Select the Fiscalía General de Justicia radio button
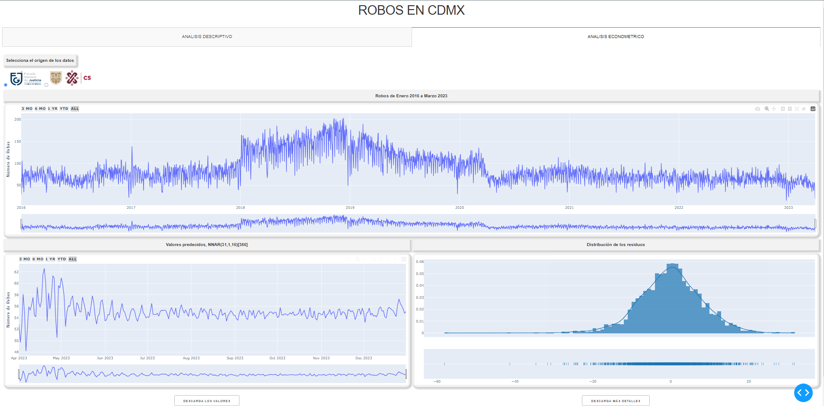This screenshot has width=824, height=406. coord(6,85)
